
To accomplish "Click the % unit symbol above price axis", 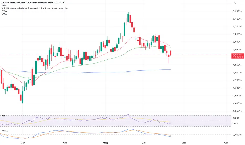I will tap(235, 3).
